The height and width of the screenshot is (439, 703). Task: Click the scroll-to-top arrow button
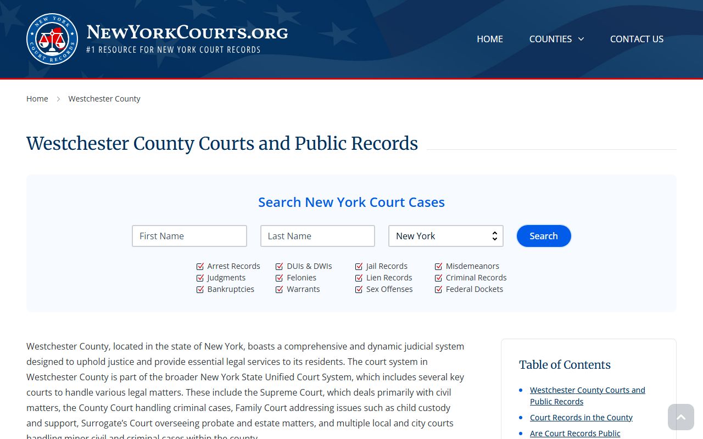pos(681,417)
